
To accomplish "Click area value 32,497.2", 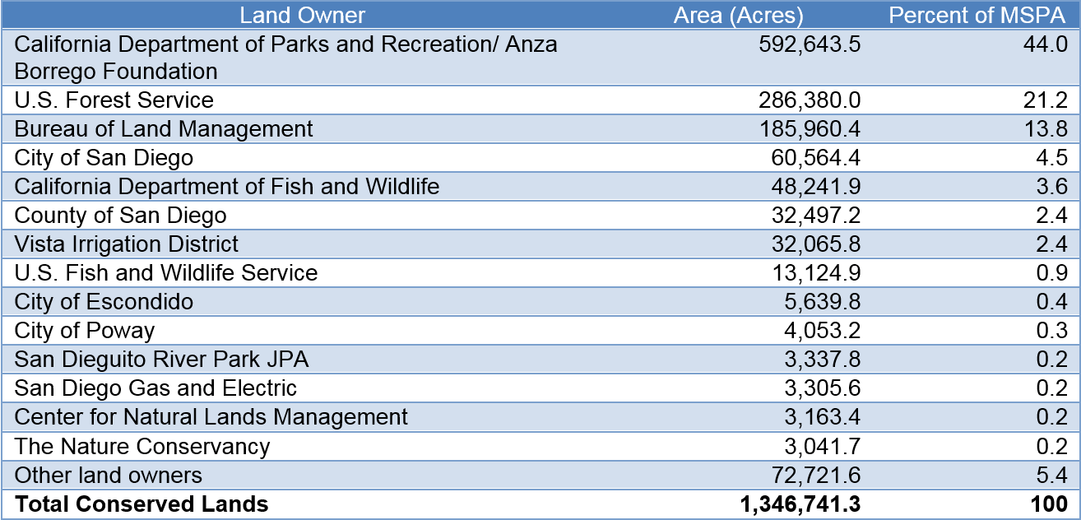I will (x=816, y=216).
